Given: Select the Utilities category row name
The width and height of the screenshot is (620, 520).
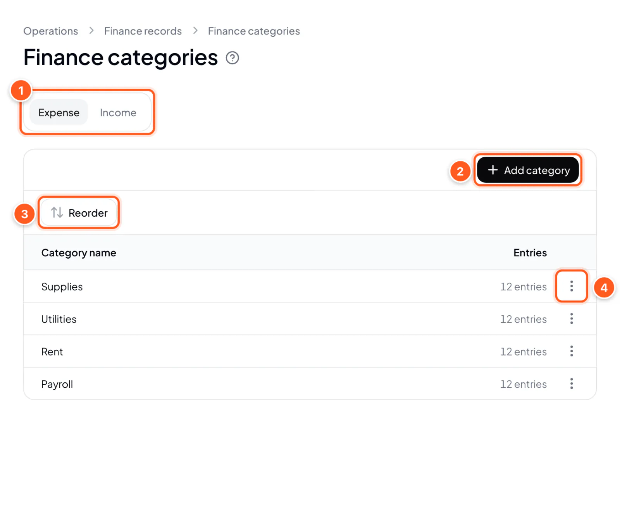Looking at the screenshot, I should pos(59,319).
